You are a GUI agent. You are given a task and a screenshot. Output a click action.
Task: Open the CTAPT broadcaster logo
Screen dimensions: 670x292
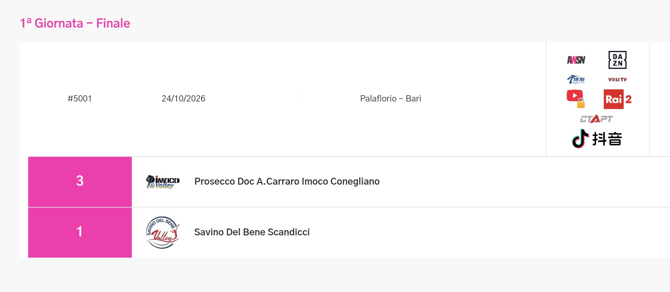[x=597, y=119]
